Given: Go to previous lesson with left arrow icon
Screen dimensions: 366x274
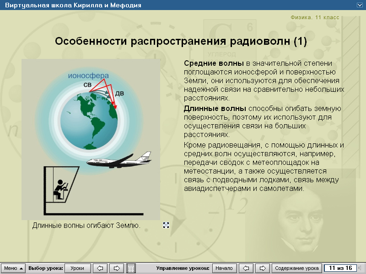Looking at the screenshot, I should (x=100, y=268).
